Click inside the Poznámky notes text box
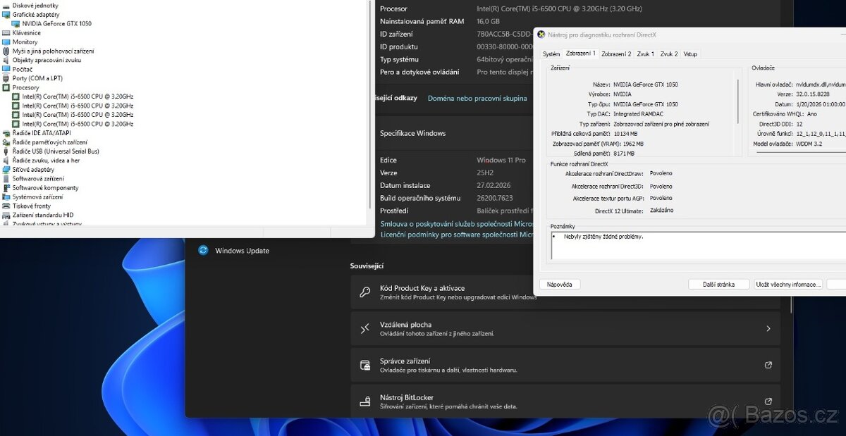Viewport: 846px width, 436px height. (698, 246)
